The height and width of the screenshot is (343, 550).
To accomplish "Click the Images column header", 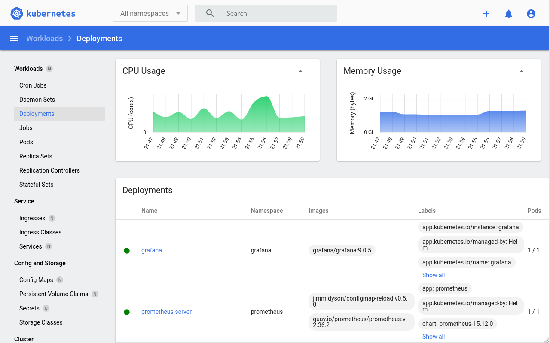I will [318, 211].
